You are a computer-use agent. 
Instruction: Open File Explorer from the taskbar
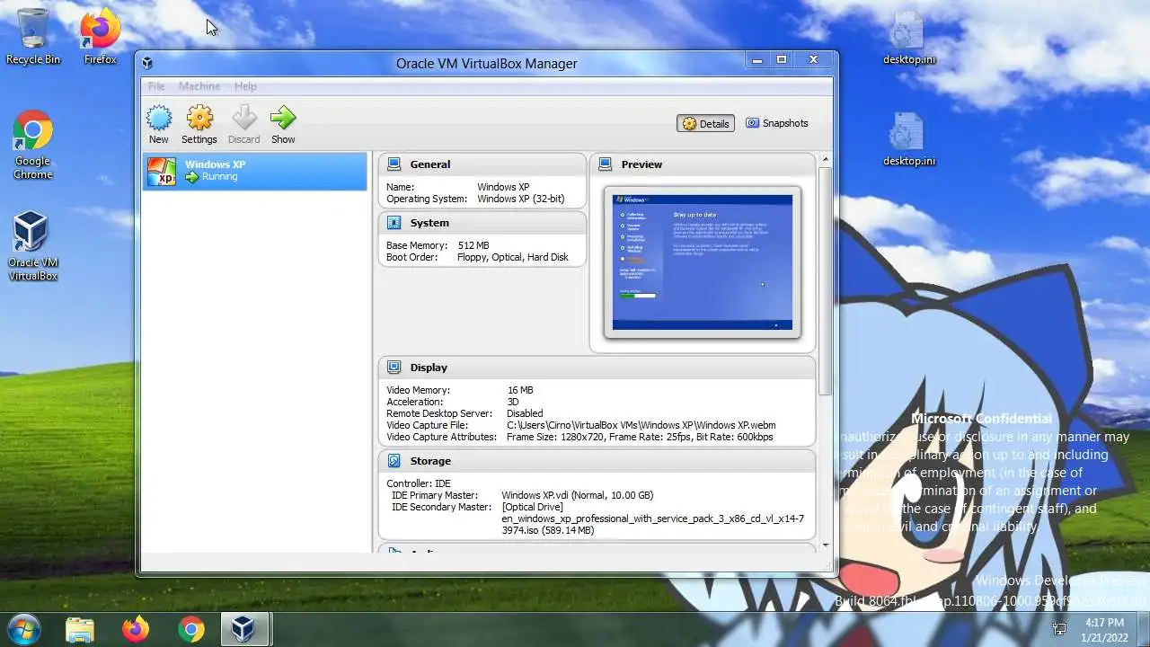(x=80, y=629)
